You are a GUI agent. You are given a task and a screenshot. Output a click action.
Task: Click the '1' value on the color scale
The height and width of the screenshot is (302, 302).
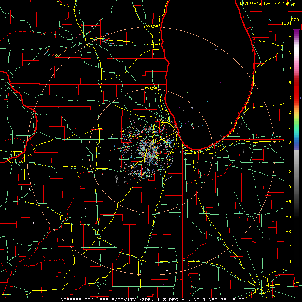(290, 127)
